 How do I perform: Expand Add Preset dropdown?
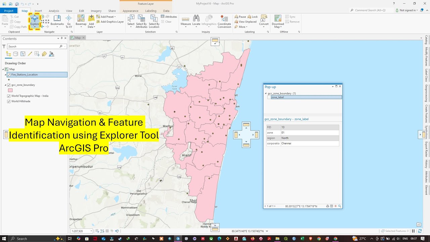[115, 17]
